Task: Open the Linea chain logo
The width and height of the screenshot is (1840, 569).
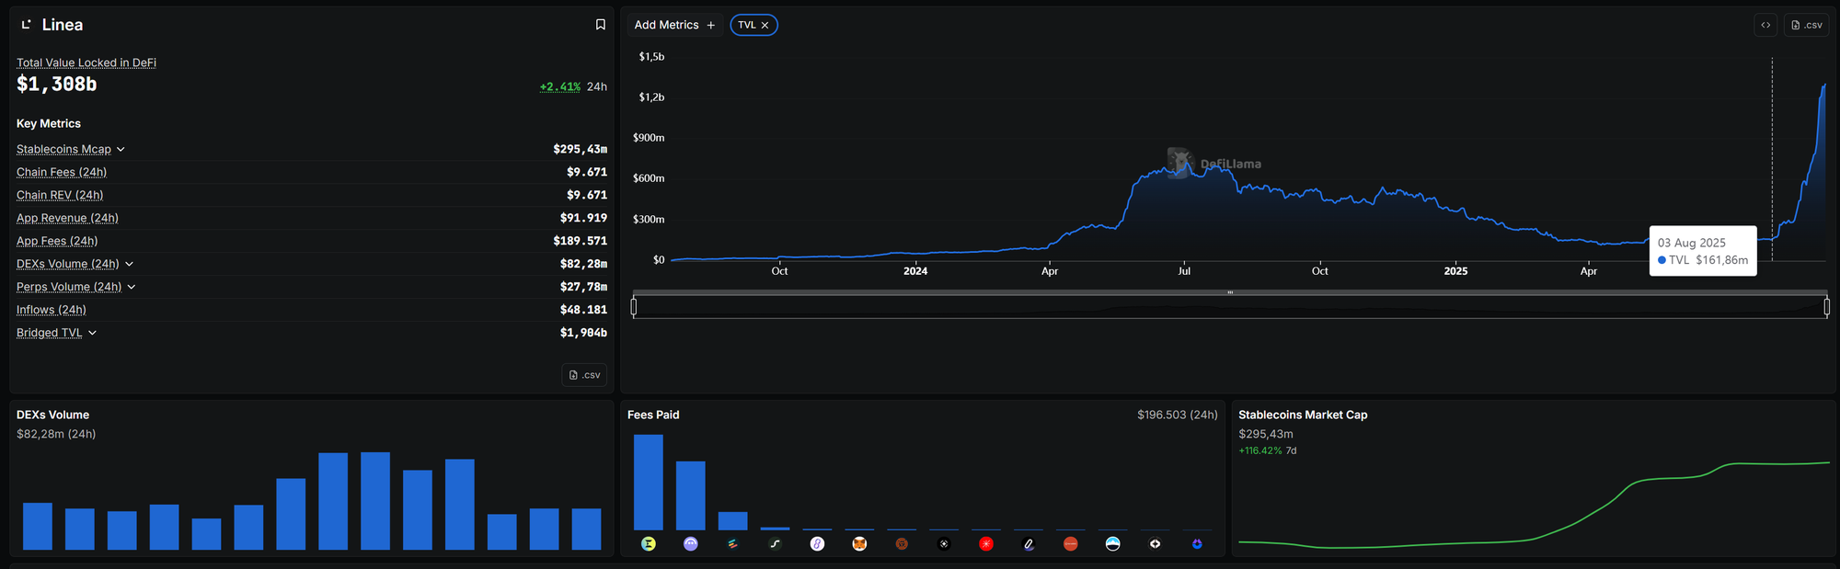Action: 27,25
